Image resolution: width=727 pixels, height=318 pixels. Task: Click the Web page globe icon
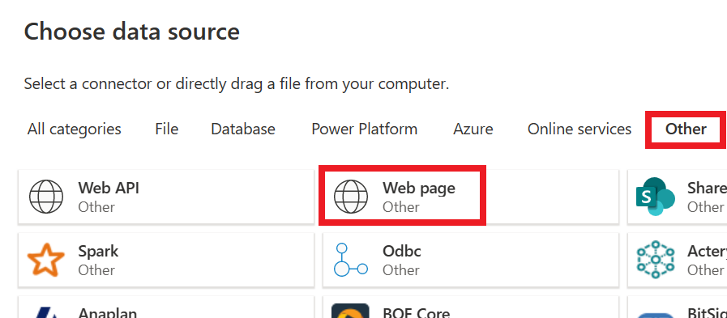[x=350, y=197]
